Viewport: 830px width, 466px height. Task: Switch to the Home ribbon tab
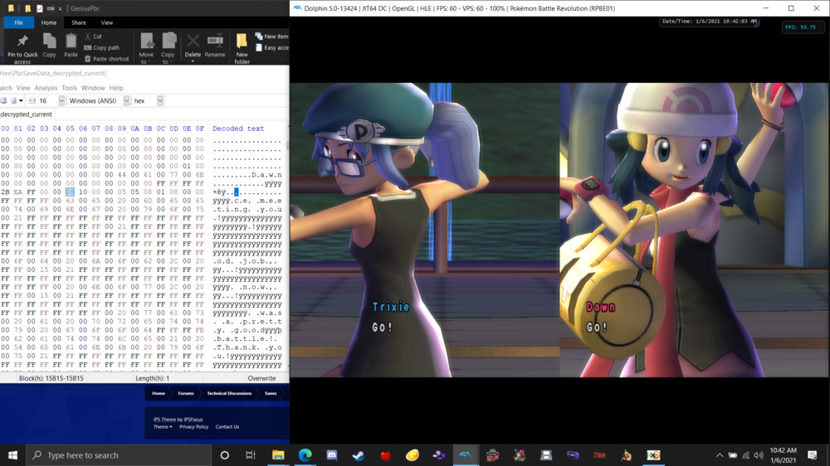coord(49,22)
